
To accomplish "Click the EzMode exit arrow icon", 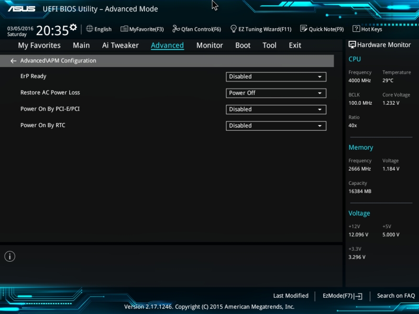I will (358, 296).
